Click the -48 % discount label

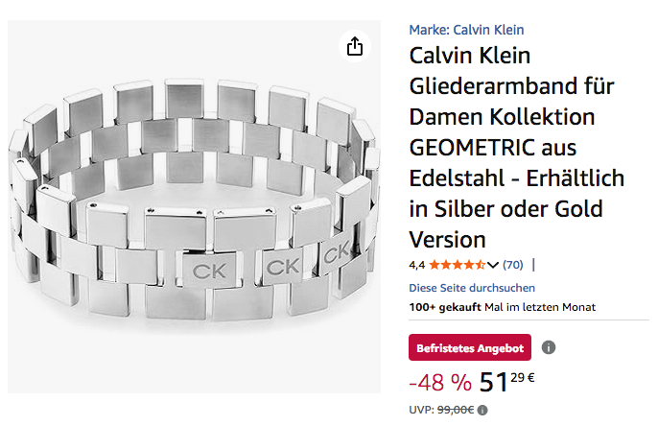tap(440, 382)
